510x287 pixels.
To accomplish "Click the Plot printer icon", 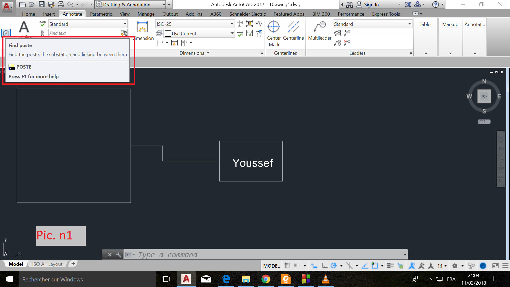I will pyautogui.click(x=61, y=4).
